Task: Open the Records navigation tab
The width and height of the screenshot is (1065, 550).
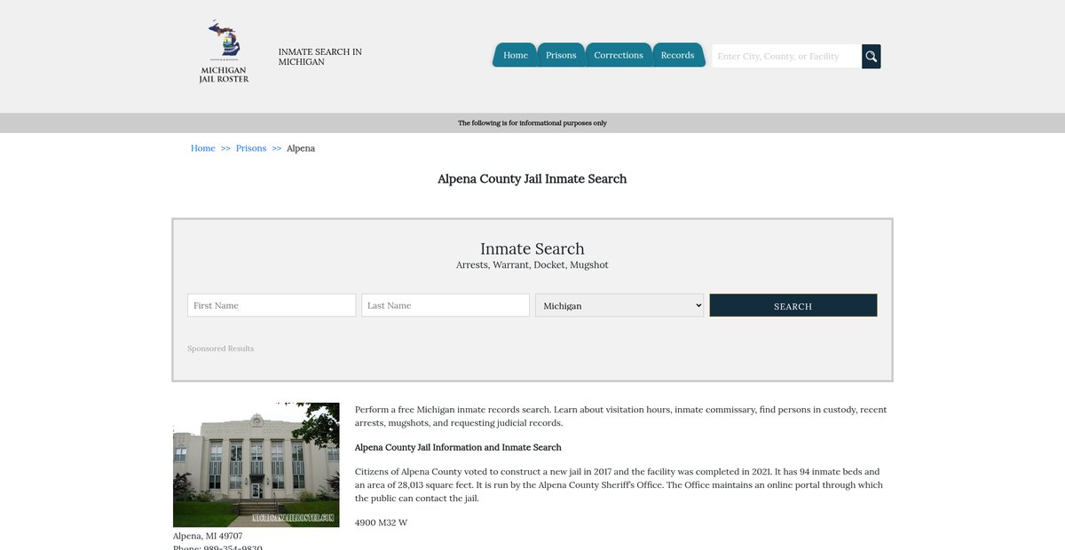Action: coord(677,55)
